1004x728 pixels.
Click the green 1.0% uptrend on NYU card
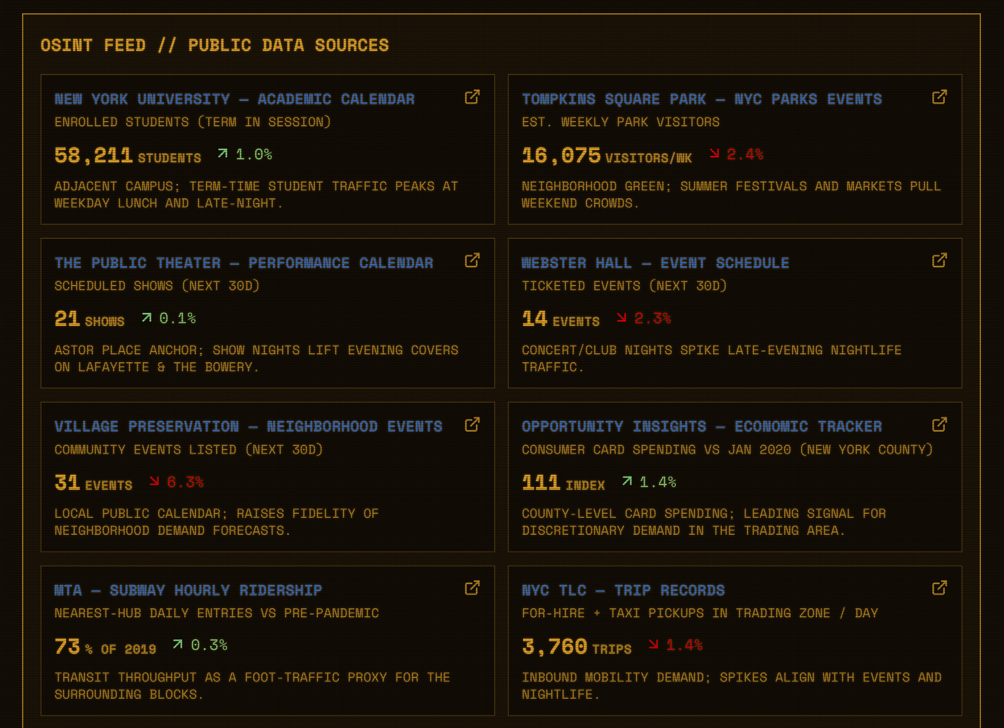click(245, 154)
